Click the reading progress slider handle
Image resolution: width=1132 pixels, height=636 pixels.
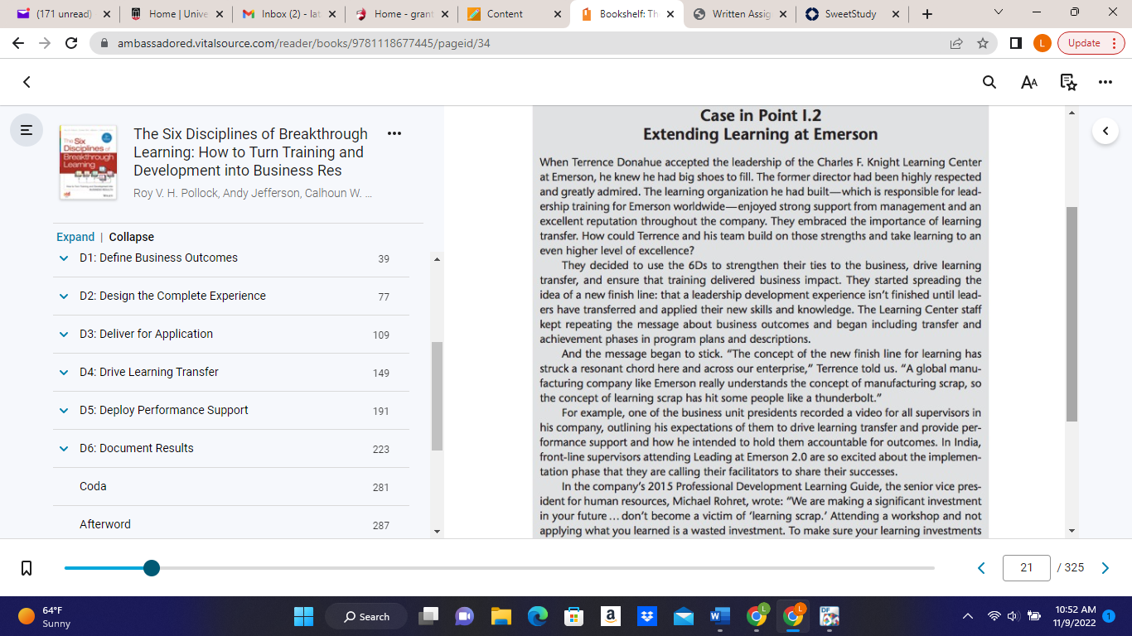coord(152,568)
